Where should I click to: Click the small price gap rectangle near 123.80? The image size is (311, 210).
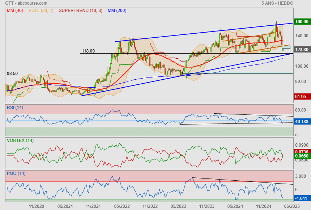286,47
